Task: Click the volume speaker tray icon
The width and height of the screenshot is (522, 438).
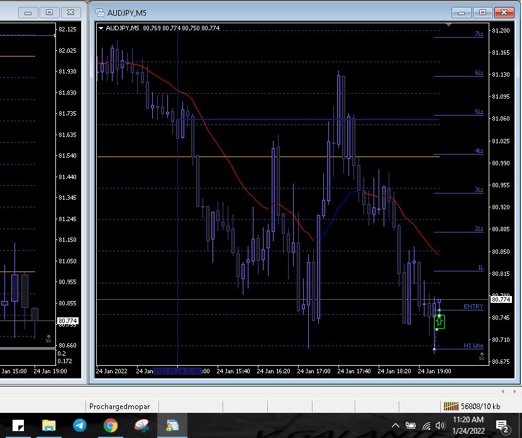Action: tap(440, 426)
